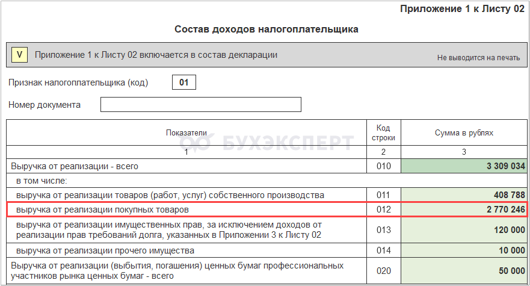Click the 10 000 value in line 014
The image size is (530, 286).
(x=512, y=250)
